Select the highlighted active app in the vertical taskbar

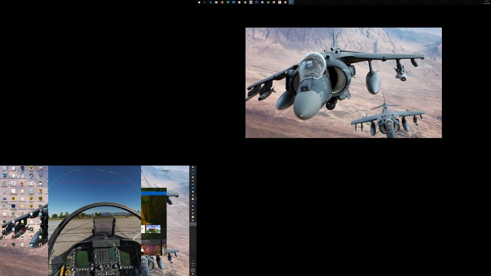[193, 224]
